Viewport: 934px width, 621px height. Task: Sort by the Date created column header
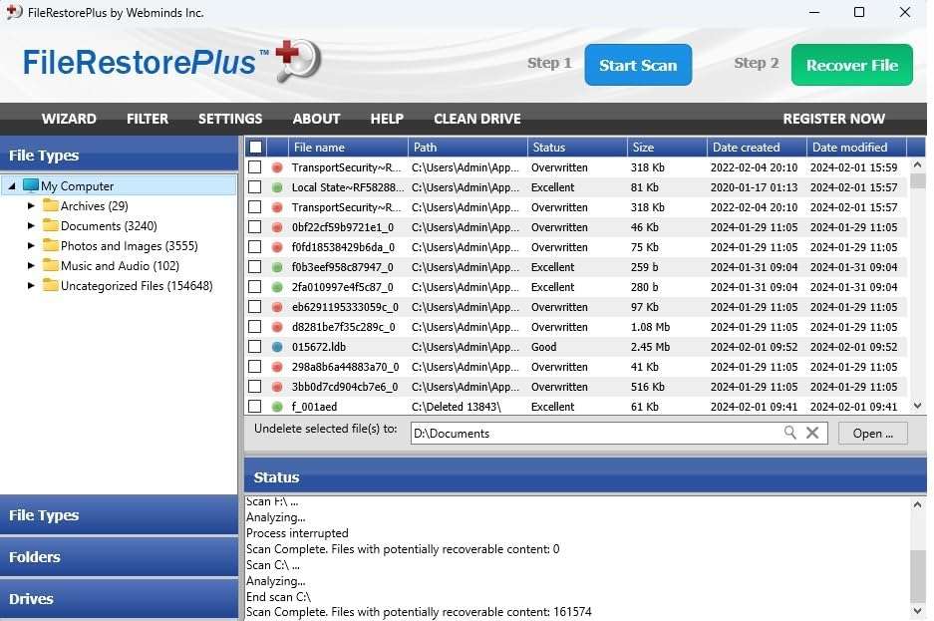pyautogui.click(x=757, y=148)
